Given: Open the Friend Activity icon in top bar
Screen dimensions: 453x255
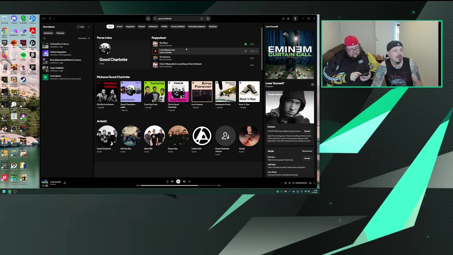Looking at the screenshot, I should (x=288, y=18).
